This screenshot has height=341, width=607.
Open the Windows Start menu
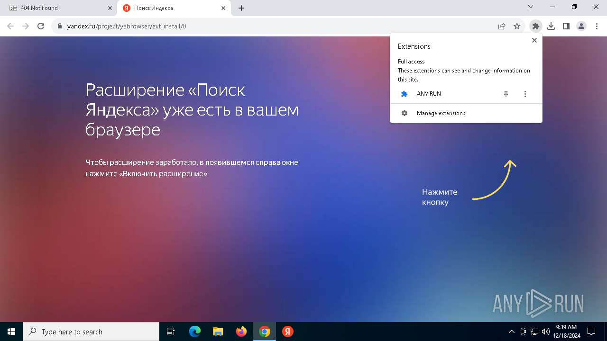pyautogui.click(x=11, y=332)
